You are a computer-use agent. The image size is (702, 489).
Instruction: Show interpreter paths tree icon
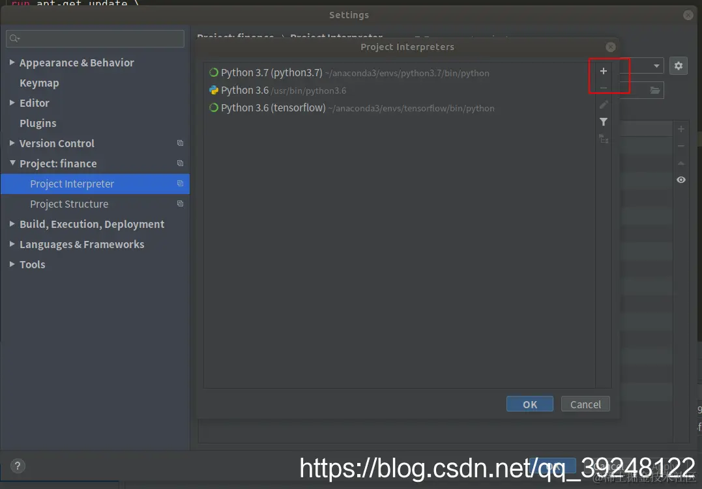click(604, 139)
